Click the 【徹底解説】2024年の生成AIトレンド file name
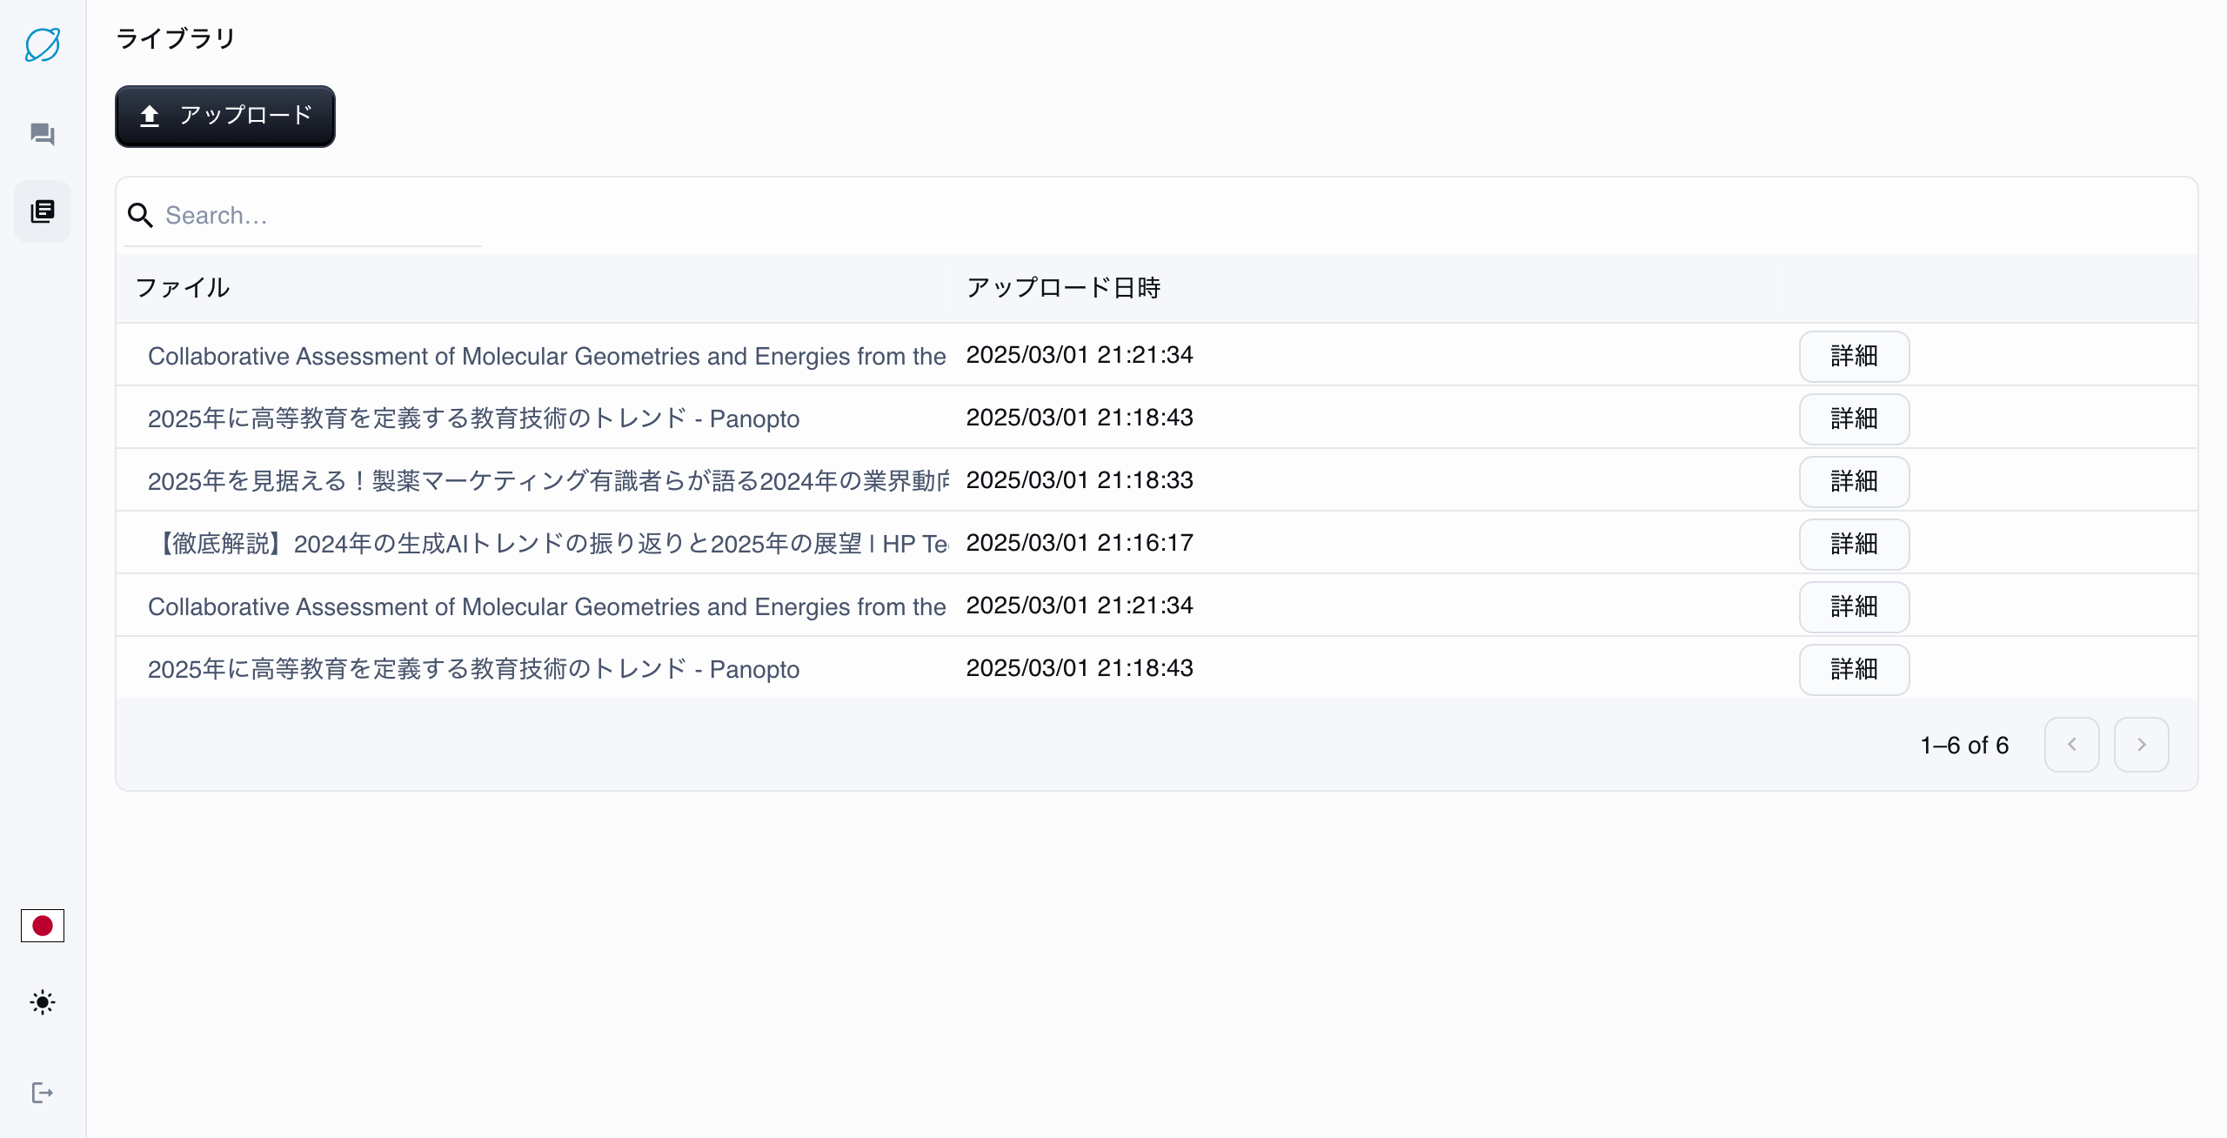Viewport: 2227px width, 1138px height. click(x=548, y=544)
